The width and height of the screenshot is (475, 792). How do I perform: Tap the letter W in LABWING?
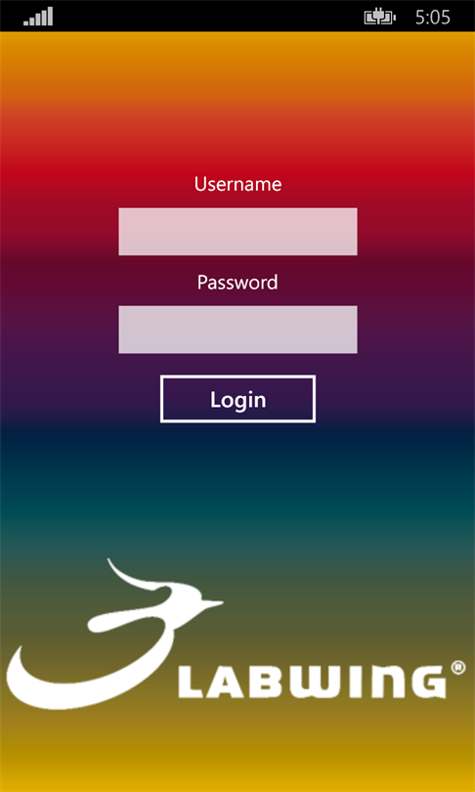[314, 682]
